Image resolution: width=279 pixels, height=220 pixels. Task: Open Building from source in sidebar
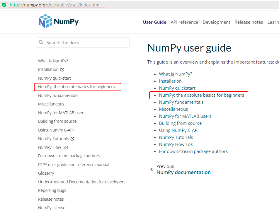point(57,121)
